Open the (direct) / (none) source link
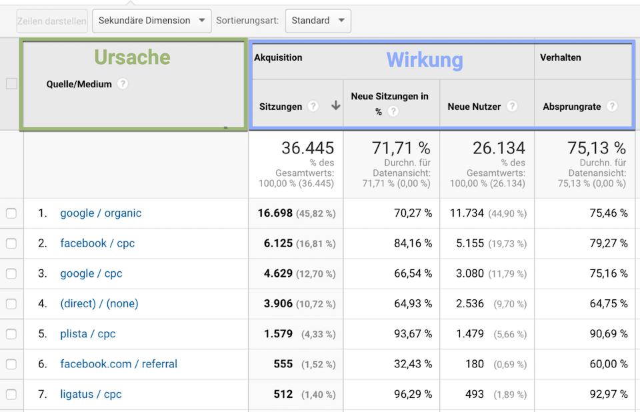The width and height of the screenshot is (640, 412). [x=99, y=303]
